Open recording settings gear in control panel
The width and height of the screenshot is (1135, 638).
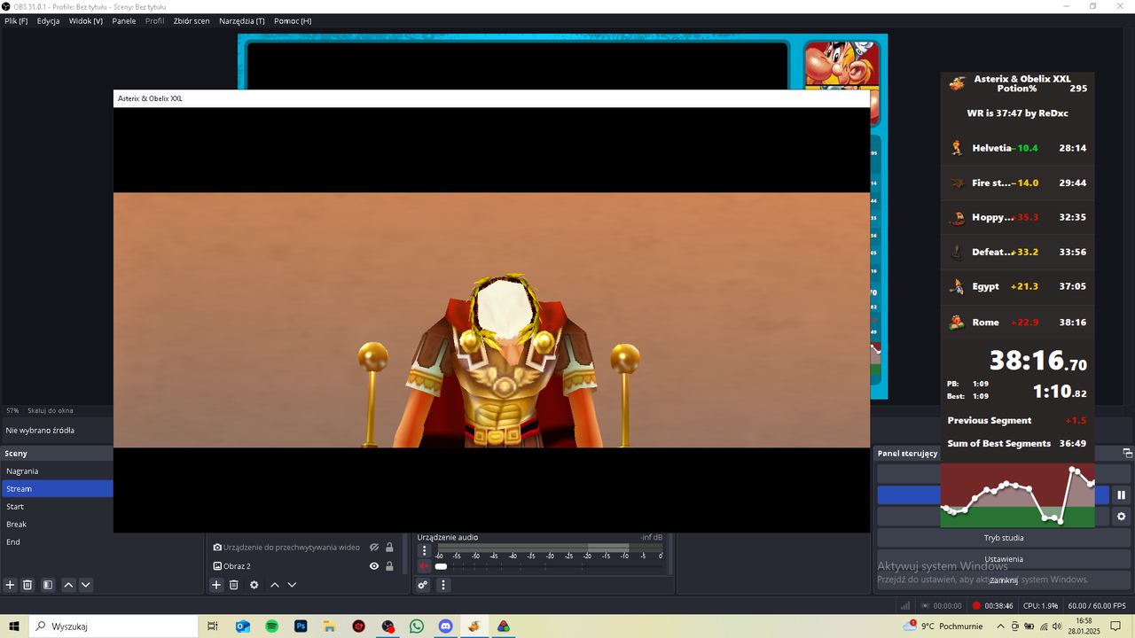click(x=1121, y=517)
